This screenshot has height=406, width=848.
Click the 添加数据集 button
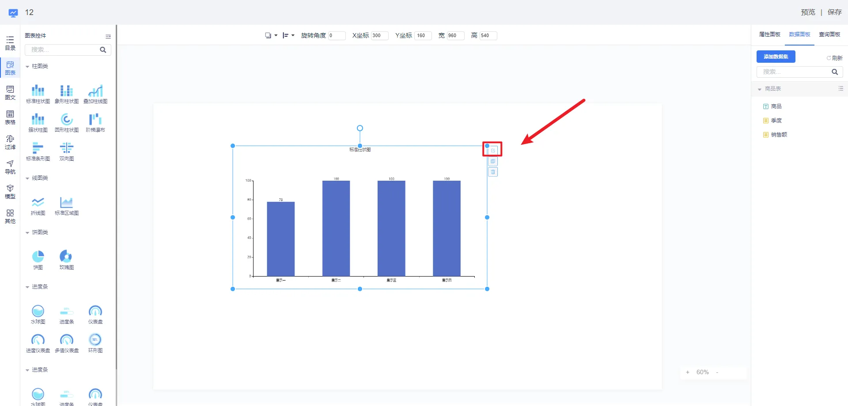[x=776, y=57]
